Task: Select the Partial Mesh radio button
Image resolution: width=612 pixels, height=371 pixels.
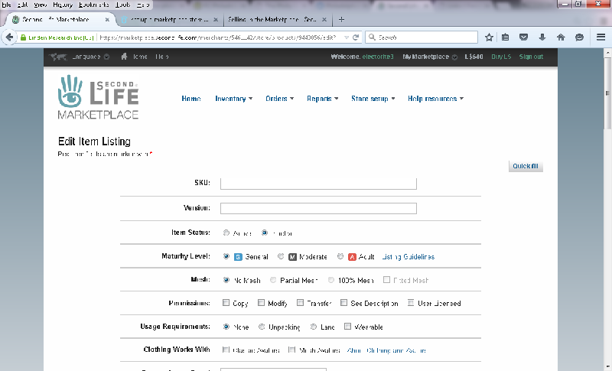Action: tap(273, 280)
